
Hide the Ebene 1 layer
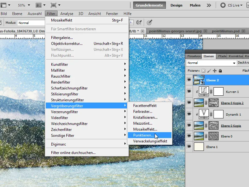pos(189,146)
